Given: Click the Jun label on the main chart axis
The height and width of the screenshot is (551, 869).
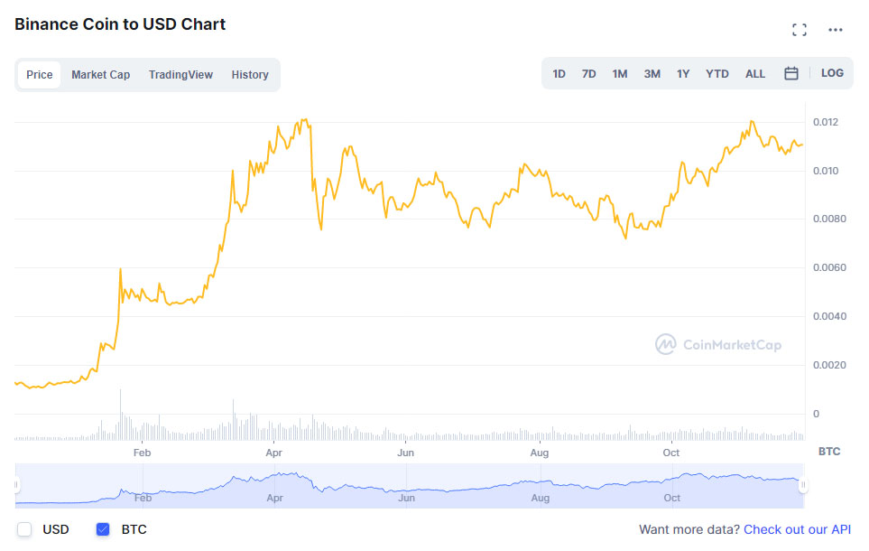Looking at the screenshot, I should 405,453.
